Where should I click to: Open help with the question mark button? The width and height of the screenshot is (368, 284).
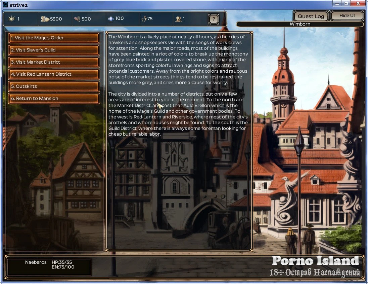213,19
